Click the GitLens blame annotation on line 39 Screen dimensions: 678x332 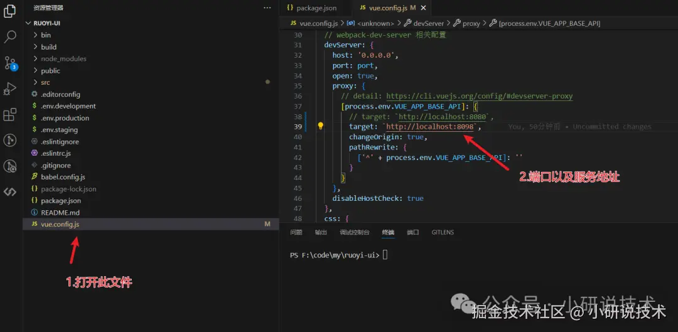click(x=579, y=127)
